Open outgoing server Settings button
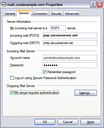The height and width of the screenshot is (128, 104). point(86,93)
